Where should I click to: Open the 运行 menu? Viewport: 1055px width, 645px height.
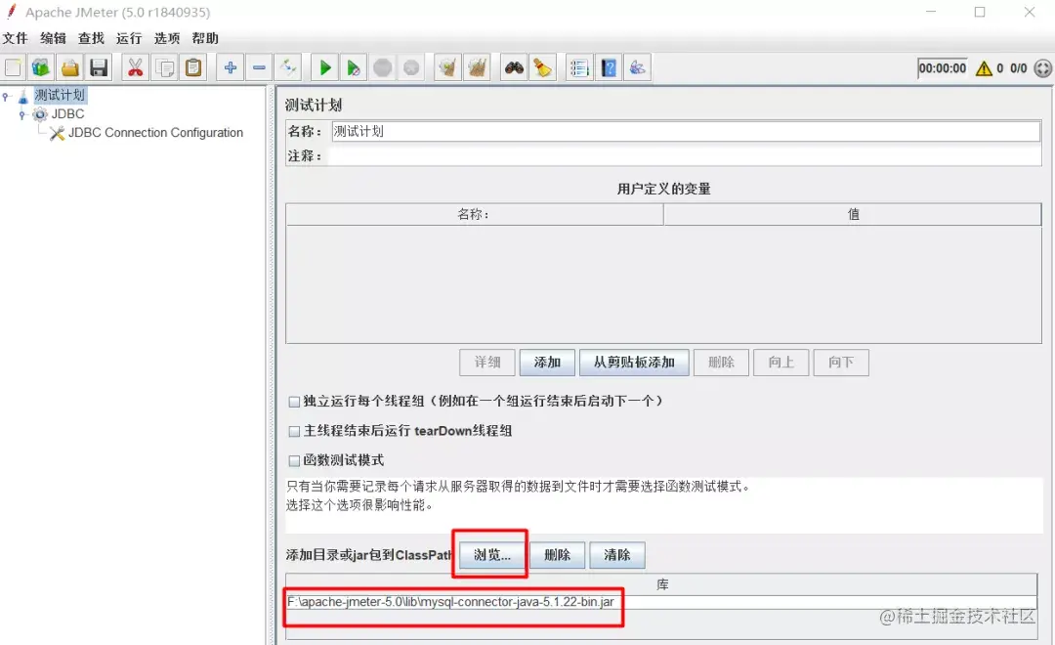click(129, 38)
